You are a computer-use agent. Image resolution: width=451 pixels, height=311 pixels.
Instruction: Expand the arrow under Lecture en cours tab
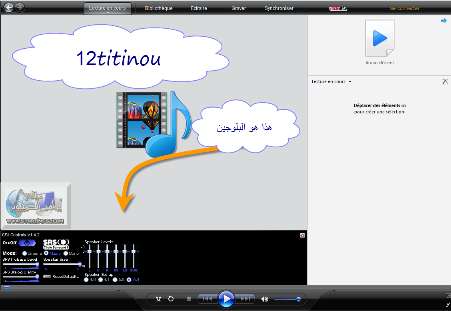108,13
